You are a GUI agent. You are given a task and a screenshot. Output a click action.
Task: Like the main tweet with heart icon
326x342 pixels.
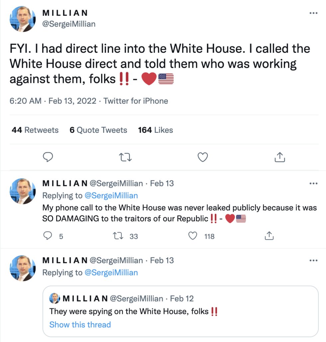(203, 157)
